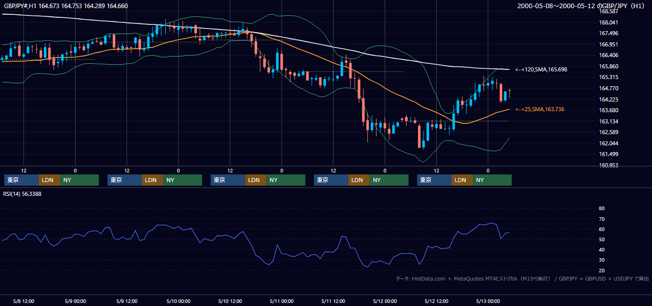Click price axis value 160.953
The image size is (652, 306).
tap(608, 165)
